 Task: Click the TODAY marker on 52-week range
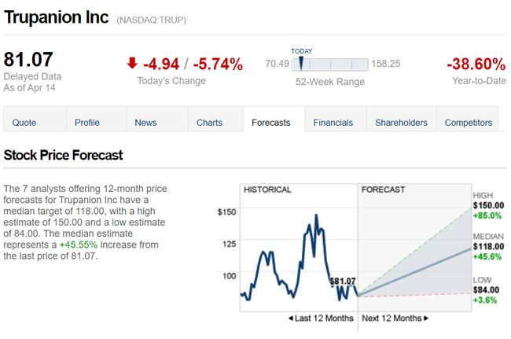pyautogui.click(x=301, y=63)
